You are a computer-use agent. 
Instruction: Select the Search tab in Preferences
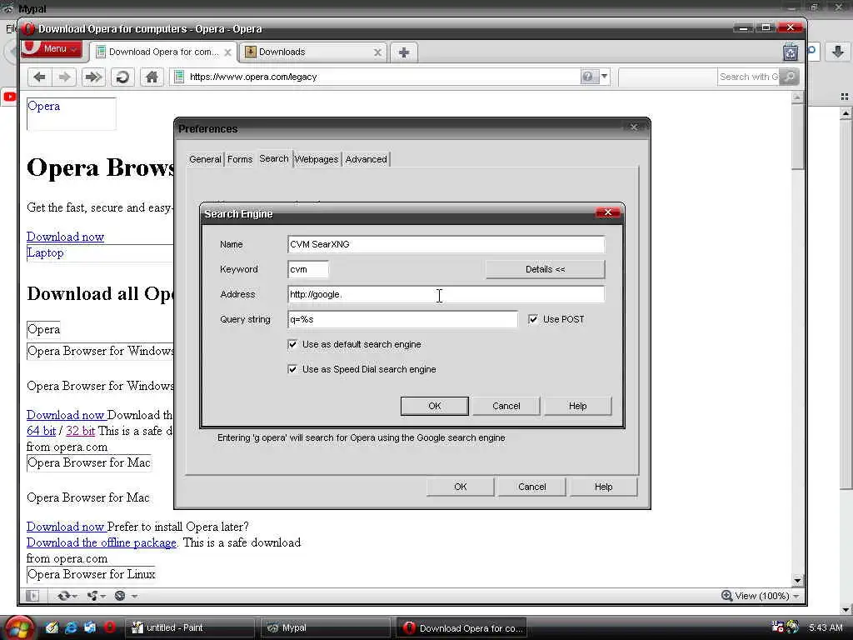[x=273, y=158]
